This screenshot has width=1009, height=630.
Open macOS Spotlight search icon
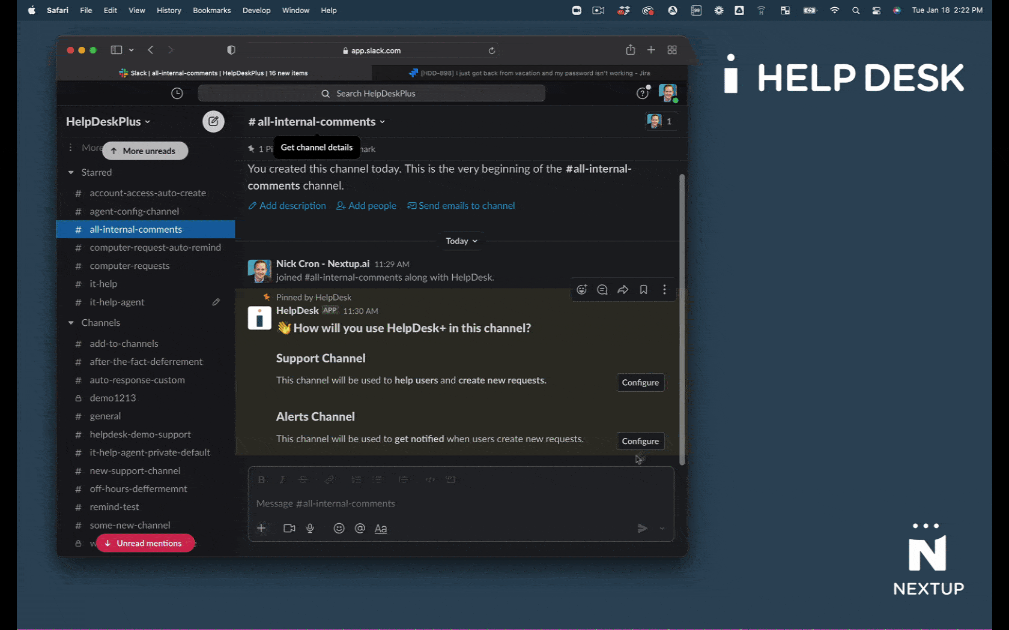pyautogui.click(x=855, y=10)
